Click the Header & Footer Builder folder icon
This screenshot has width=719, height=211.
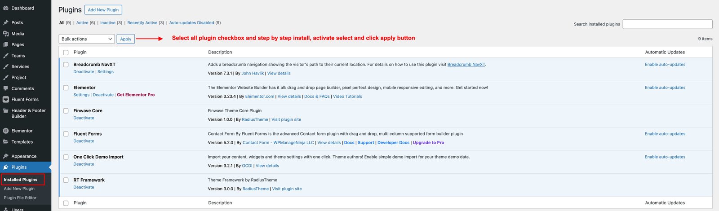click(6, 110)
